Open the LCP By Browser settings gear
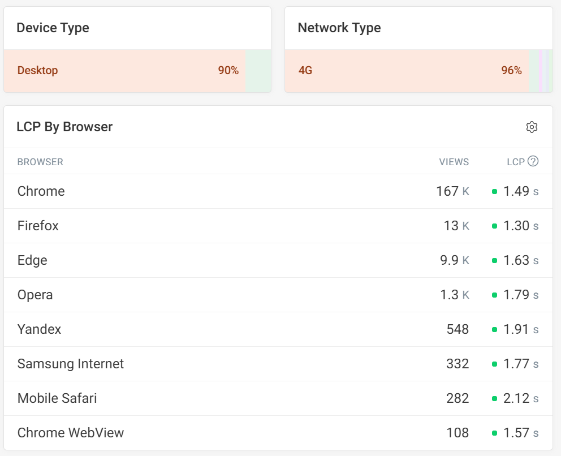The height and width of the screenshot is (456, 561). tap(532, 127)
